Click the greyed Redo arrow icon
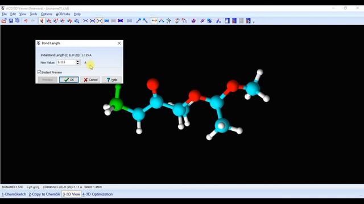This screenshot has height=204, width=364. (x=33, y=21)
